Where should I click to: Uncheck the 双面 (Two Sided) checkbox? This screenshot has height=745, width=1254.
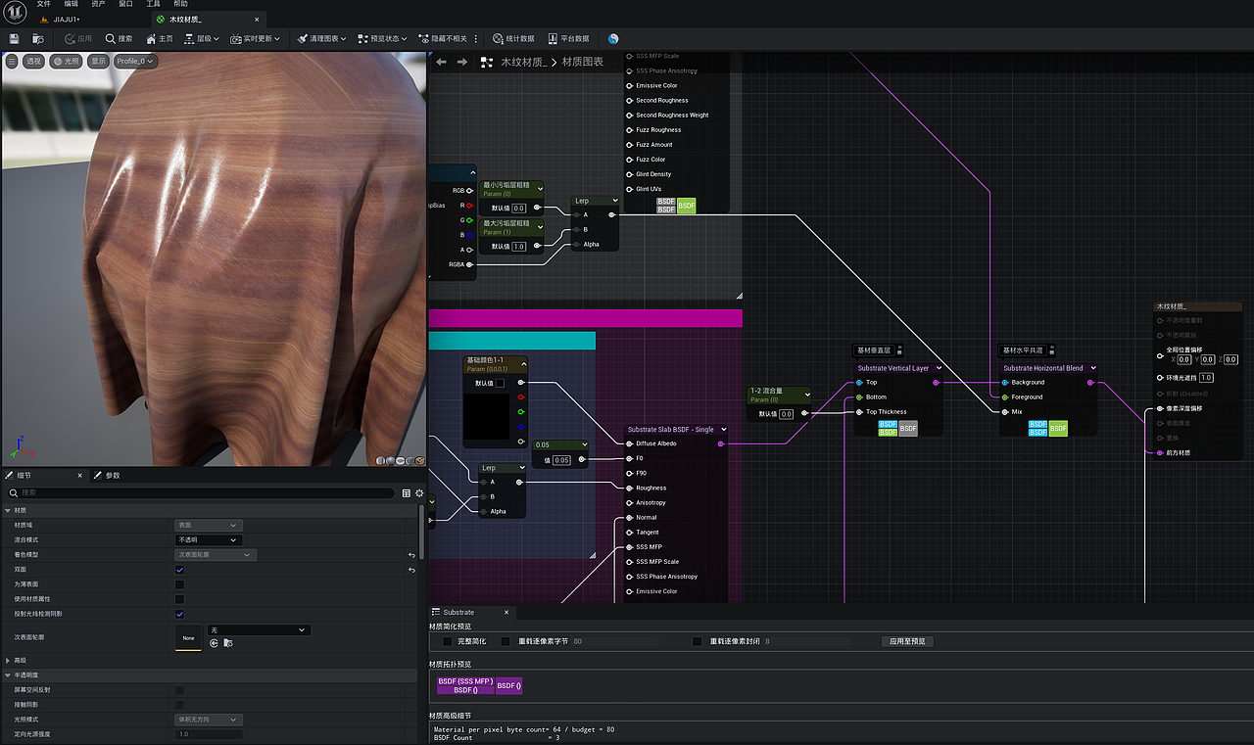(179, 569)
